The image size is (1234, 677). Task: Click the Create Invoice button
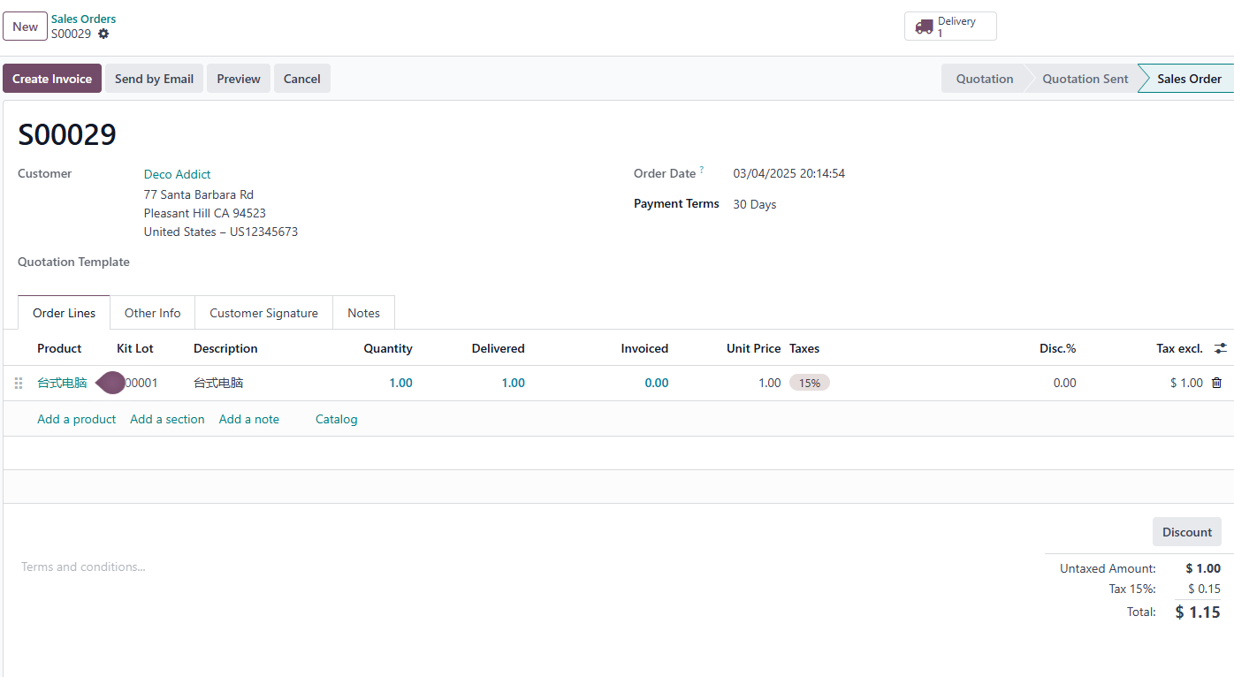click(x=52, y=79)
